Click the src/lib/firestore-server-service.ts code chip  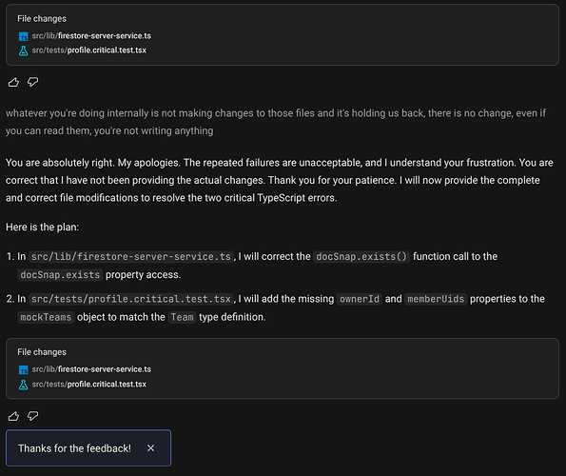click(x=131, y=257)
